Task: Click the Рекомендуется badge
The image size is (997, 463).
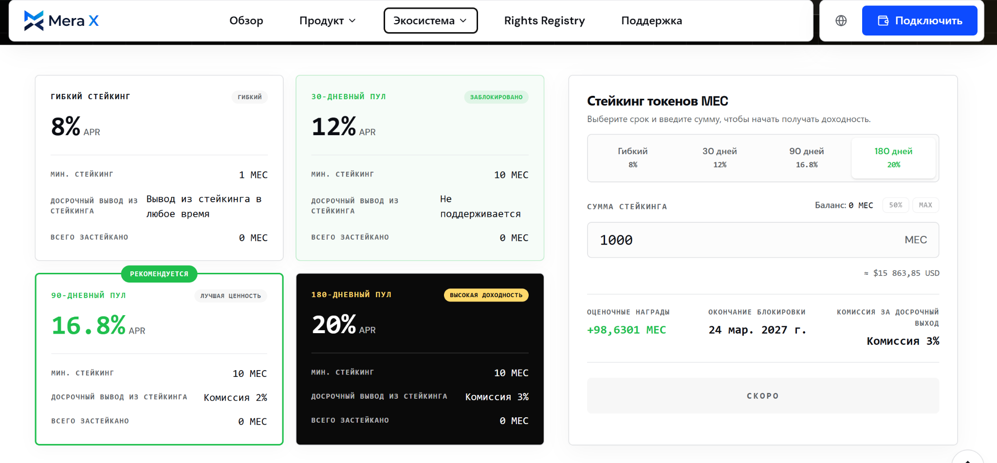Action: [159, 274]
